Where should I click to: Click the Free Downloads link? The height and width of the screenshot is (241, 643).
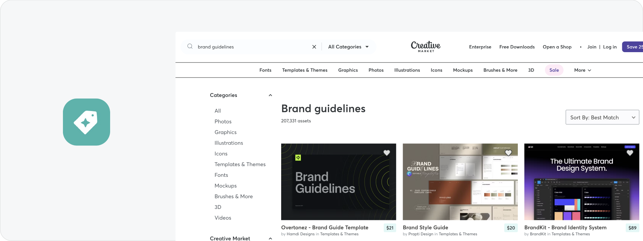(517, 47)
